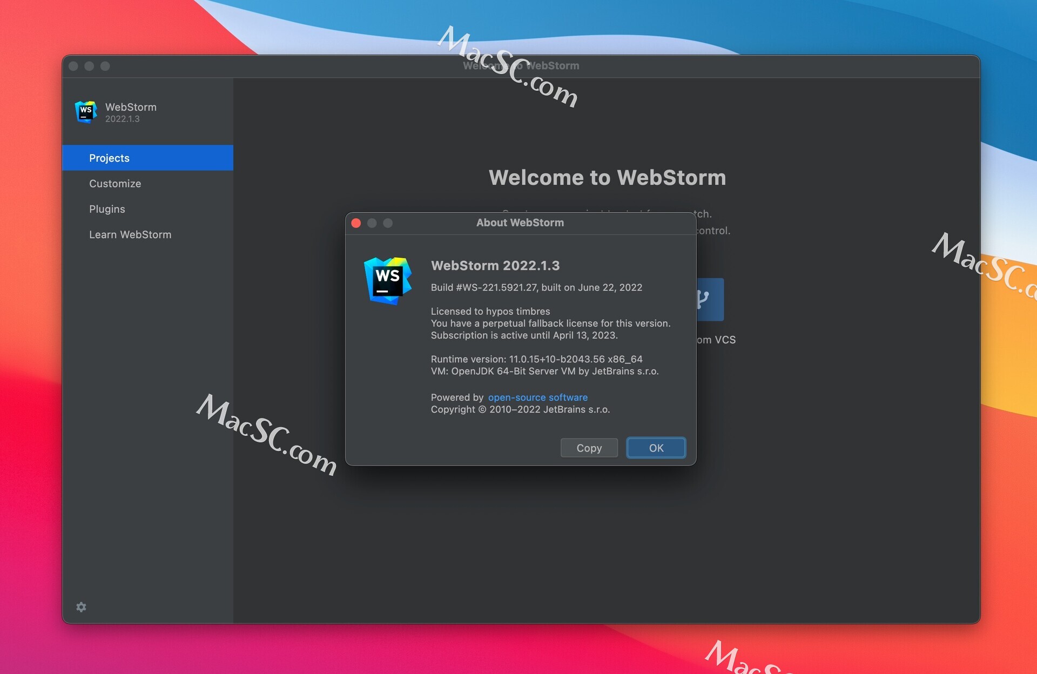
Task: Click the WebStorm logo in the sidebar
Action: pos(86,112)
